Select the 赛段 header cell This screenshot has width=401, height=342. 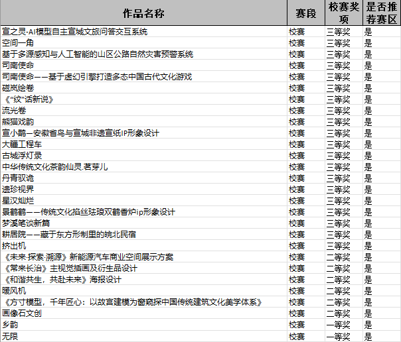point(305,13)
